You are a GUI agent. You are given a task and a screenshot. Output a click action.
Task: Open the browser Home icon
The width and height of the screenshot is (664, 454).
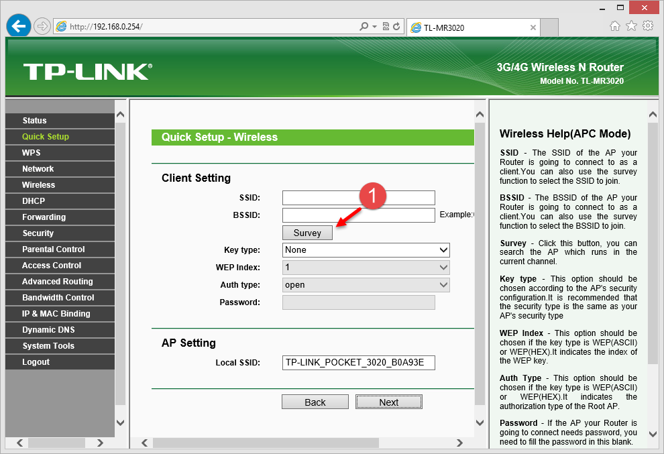click(x=614, y=26)
